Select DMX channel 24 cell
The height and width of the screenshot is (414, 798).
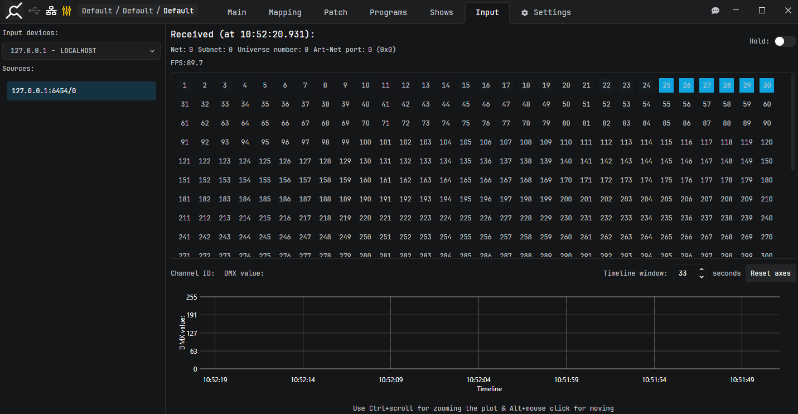646,85
